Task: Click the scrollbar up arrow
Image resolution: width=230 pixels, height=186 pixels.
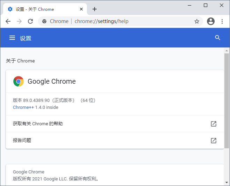Action: (x=227, y=51)
